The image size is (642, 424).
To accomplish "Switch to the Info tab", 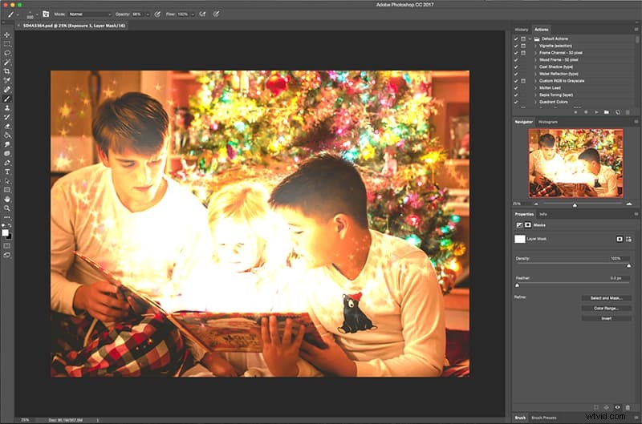I will [x=543, y=214].
